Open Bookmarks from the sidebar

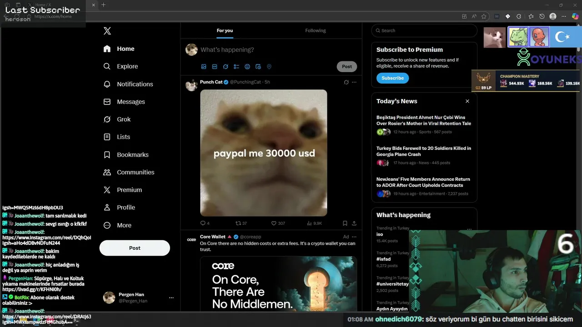tap(126, 154)
